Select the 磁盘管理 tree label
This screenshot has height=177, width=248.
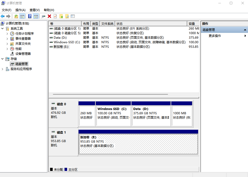click(22, 64)
